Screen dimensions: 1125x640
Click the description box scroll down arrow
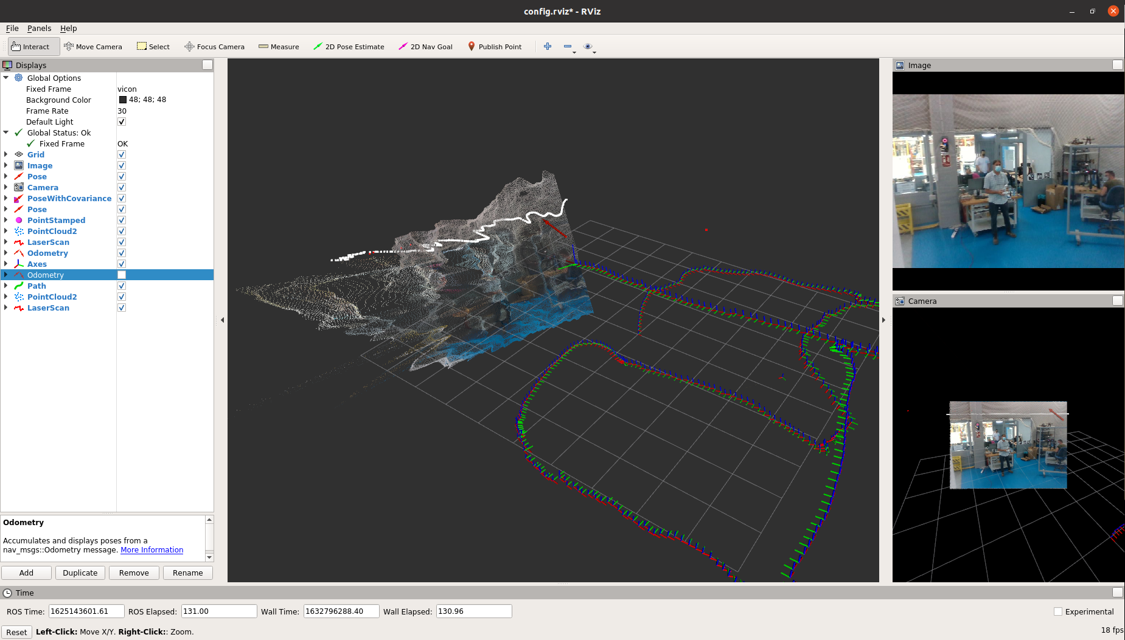(x=209, y=557)
